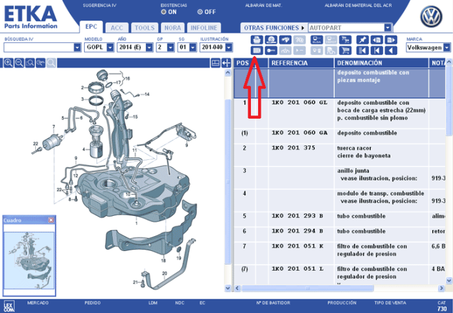Click the LexCom logo in status bar
Image resolution: width=453 pixels, height=313 pixels.
click(x=8, y=306)
